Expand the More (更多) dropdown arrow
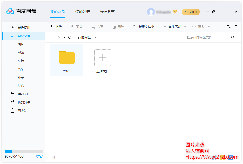This screenshot has height=164, width=243. 209,27
